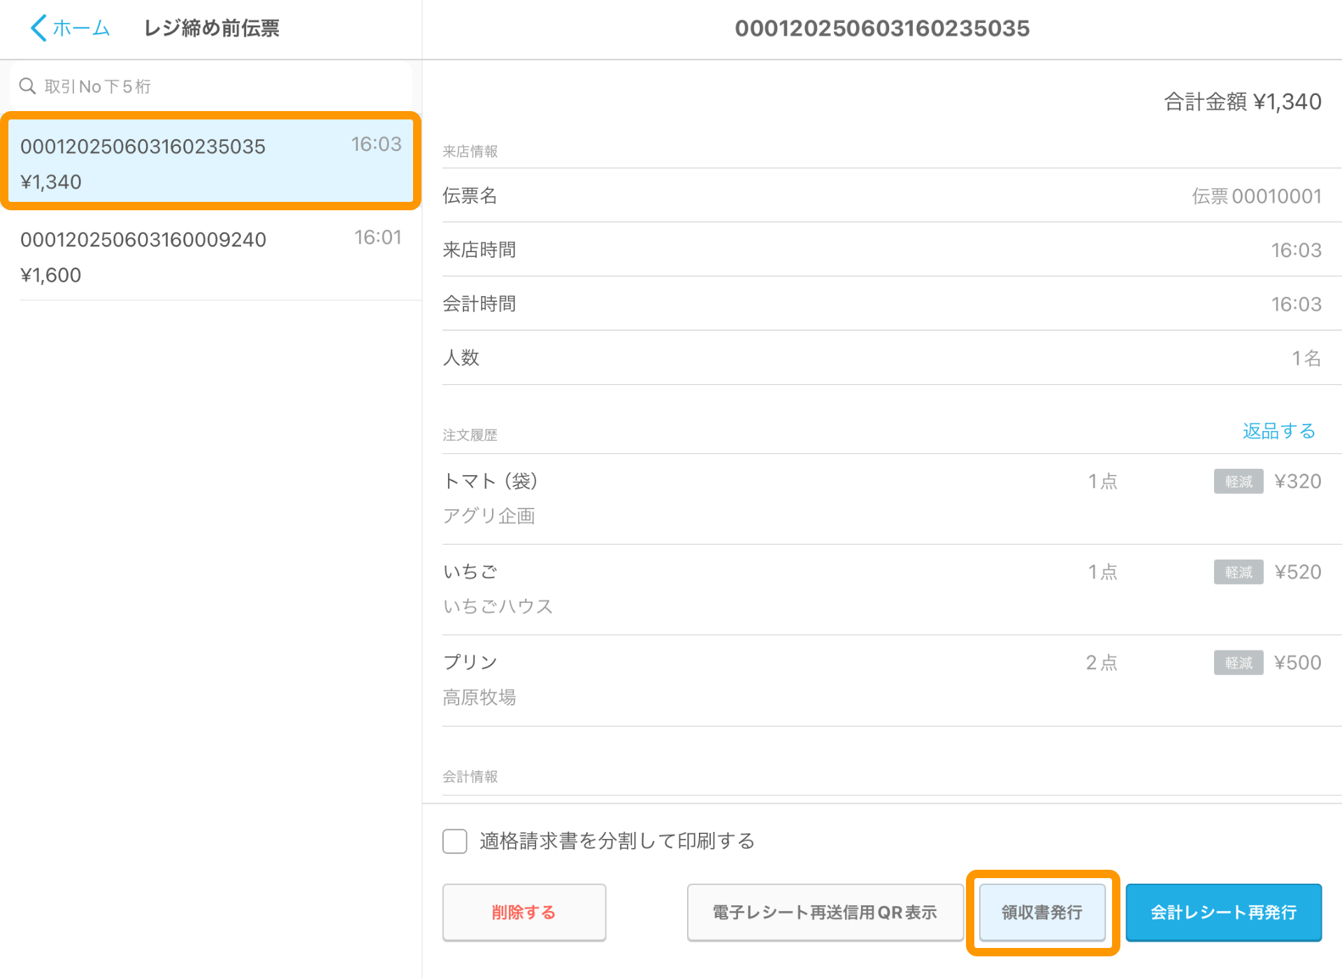Screen dimensions: 1342x978
Task: Click the ¥500 price
Action: coord(1298,662)
